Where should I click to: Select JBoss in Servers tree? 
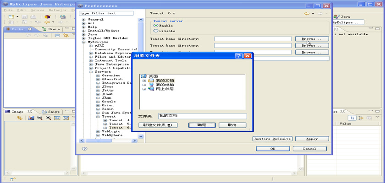(x=108, y=87)
